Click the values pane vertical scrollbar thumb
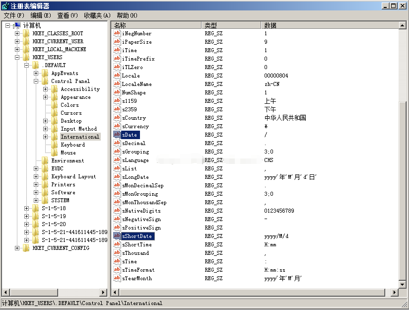 point(402,191)
